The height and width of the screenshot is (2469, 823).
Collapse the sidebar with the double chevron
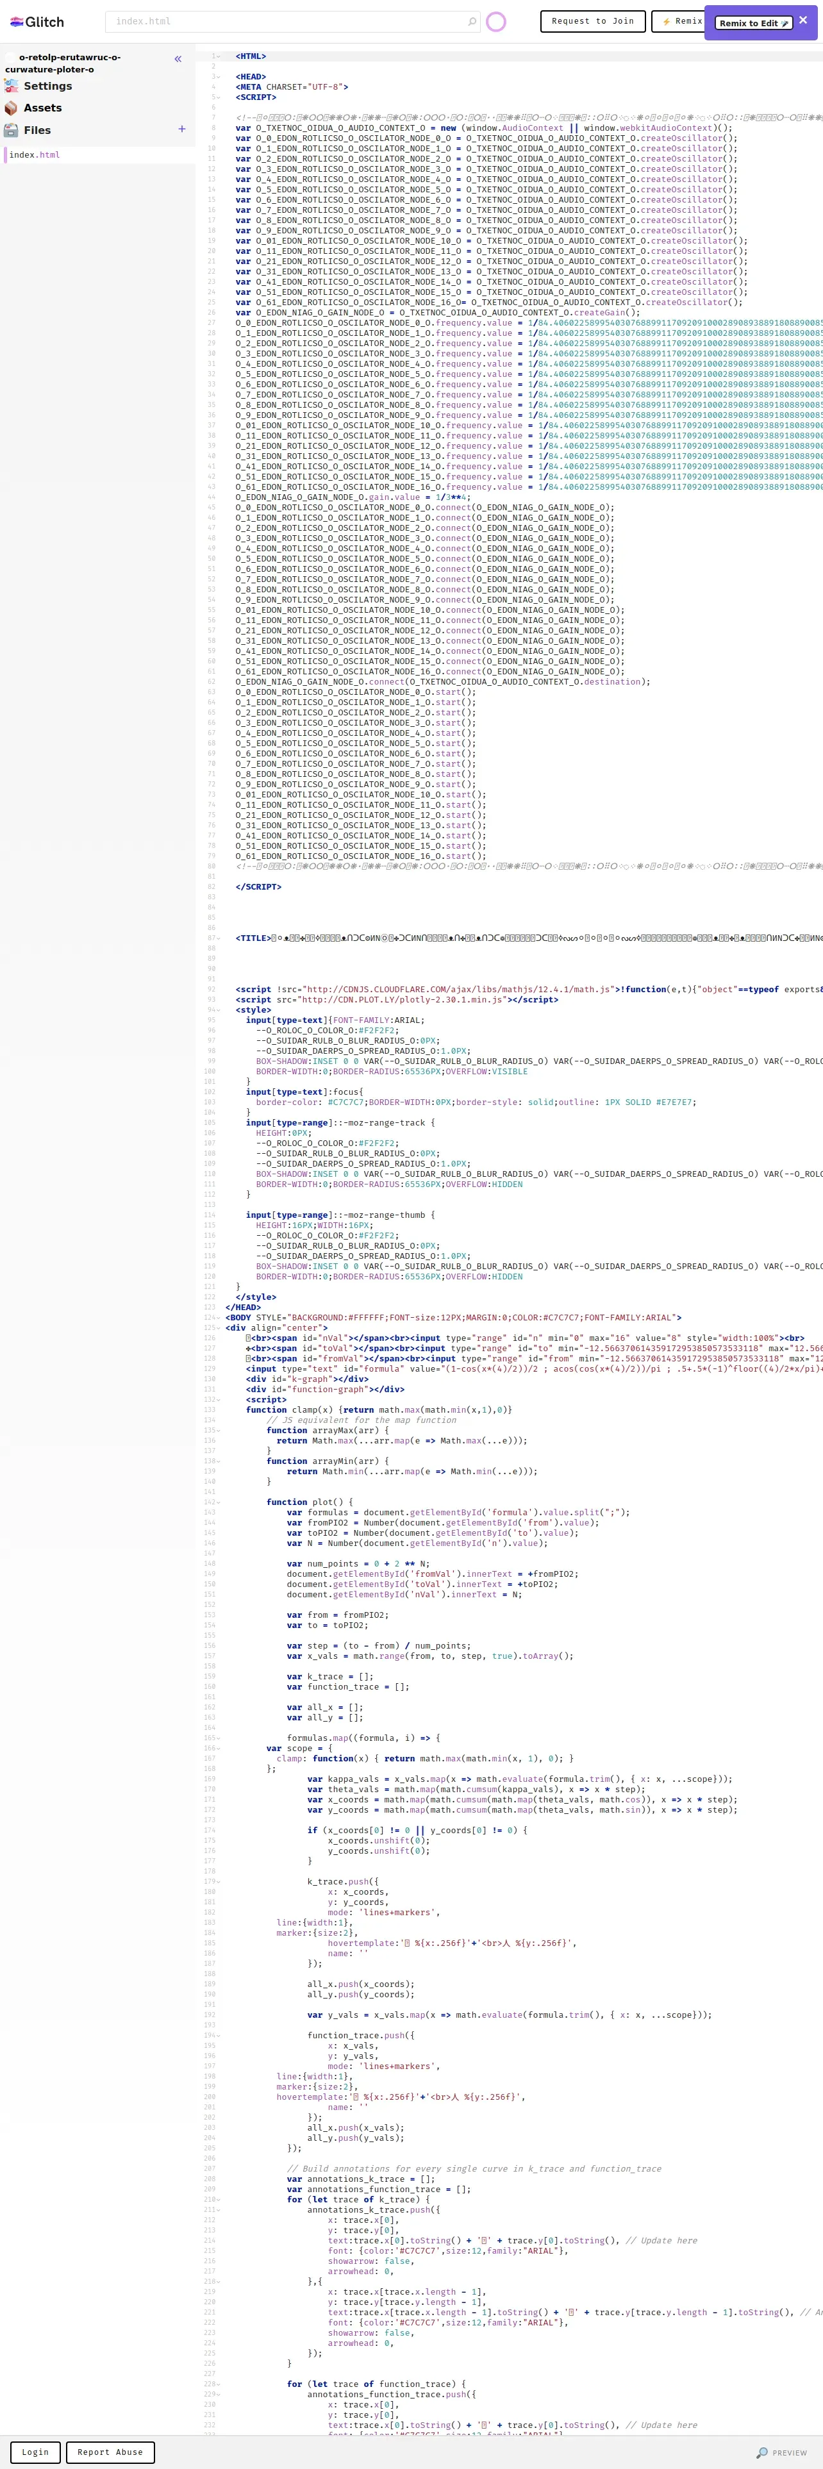[x=178, y=60]
